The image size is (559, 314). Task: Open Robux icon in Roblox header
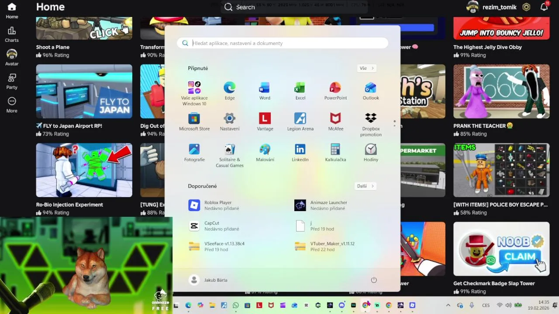(x=527, y=7)
